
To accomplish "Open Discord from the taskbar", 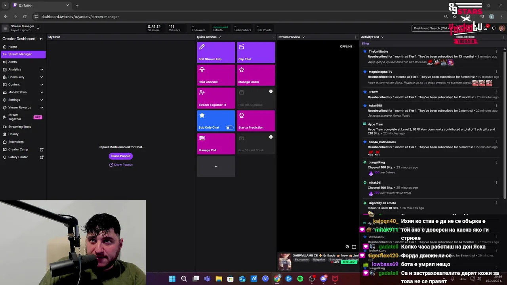I will click(x=324, y=279).
